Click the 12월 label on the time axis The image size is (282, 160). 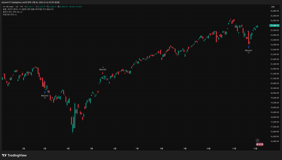(255, 148)
